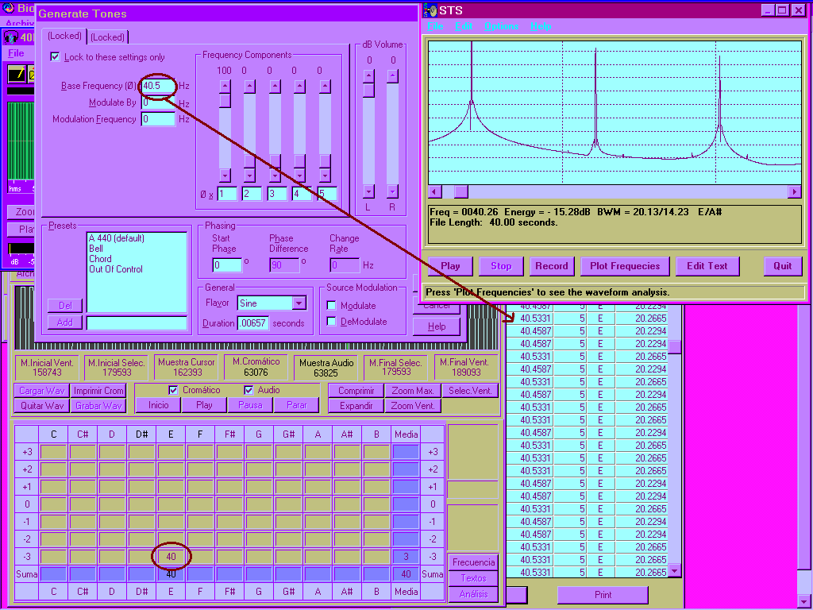Click the left dB Volume slider track

tap(368, 135)
